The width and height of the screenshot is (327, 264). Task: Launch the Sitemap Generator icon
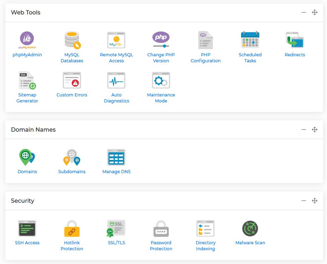pyautogui.click(x=27, y=80)
